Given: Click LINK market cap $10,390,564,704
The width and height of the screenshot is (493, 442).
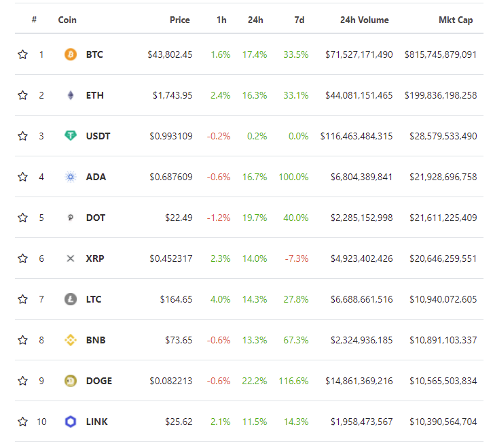Looking at the screenshot, I should [443, 422].
